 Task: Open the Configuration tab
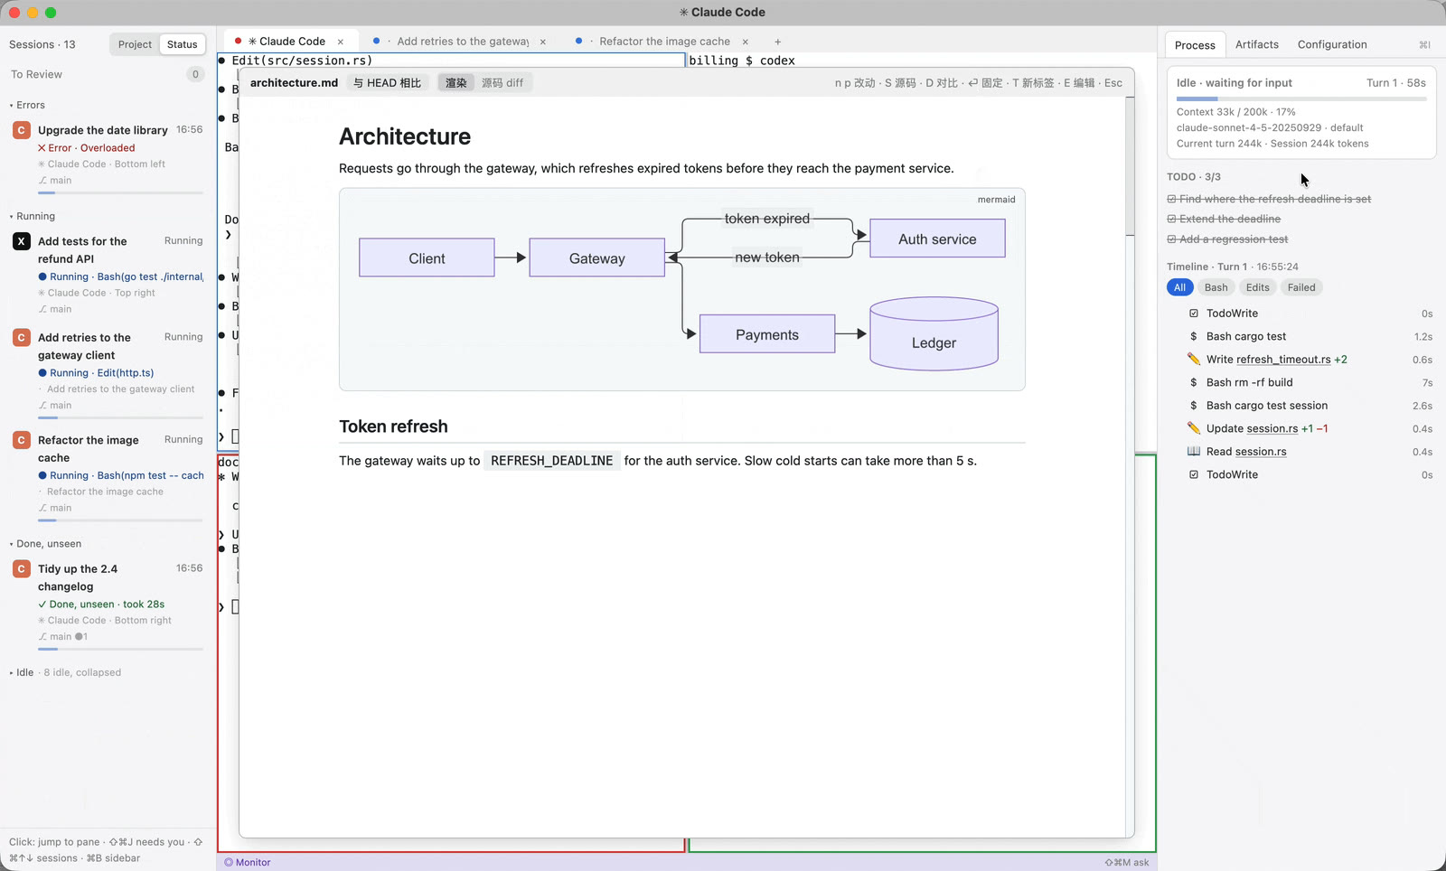(1332, 44)
